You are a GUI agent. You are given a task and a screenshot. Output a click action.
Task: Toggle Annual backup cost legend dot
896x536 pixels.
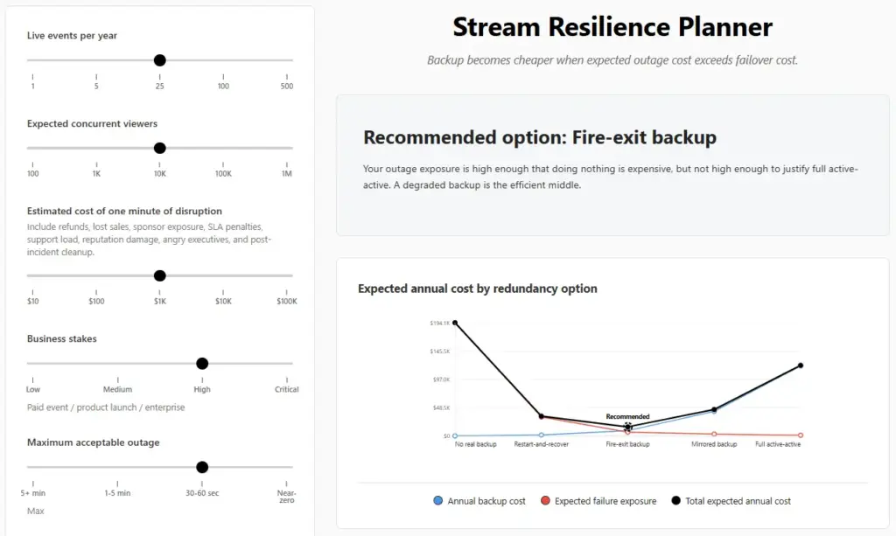tap(438, 501)
